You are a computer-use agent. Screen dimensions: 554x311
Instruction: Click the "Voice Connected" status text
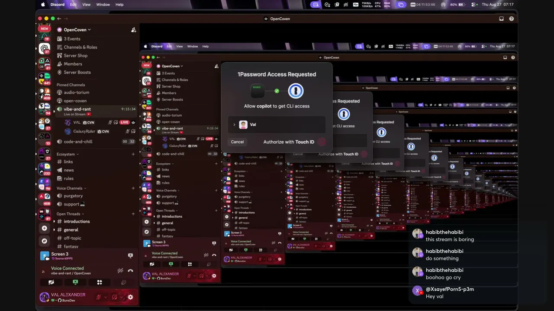[67, 268]
